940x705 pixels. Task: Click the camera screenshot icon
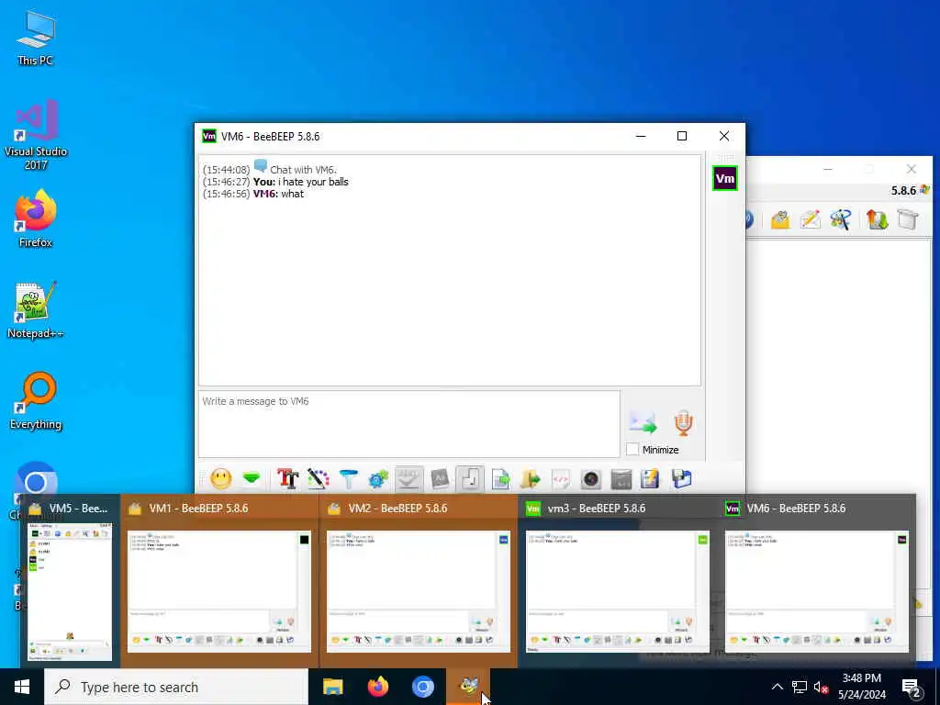pyautogui.click(x=591, y=479)
